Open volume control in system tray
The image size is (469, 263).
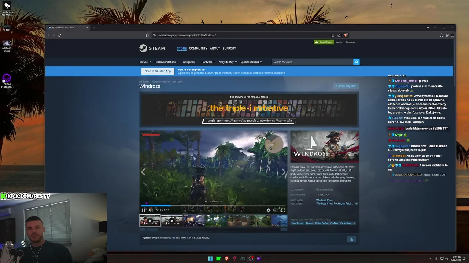pos(446,259)
